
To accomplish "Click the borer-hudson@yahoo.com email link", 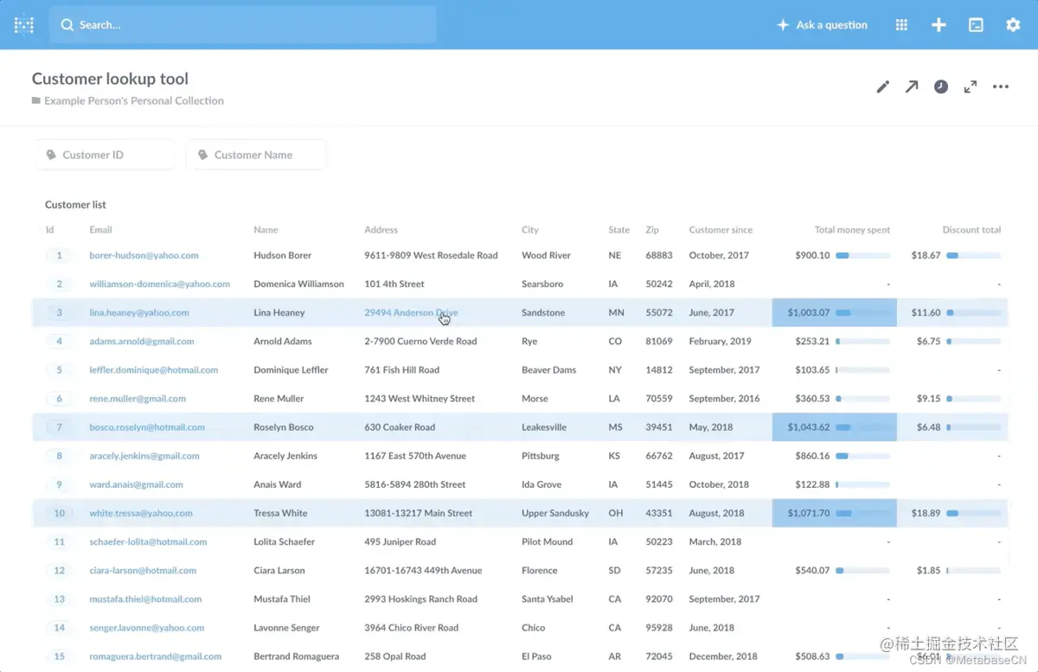I will pos(144,255).
